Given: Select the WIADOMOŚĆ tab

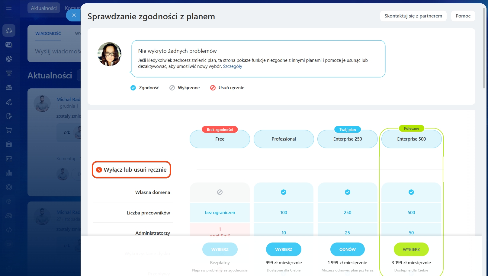Looking at the screenshot, I should tap(48, 33).
